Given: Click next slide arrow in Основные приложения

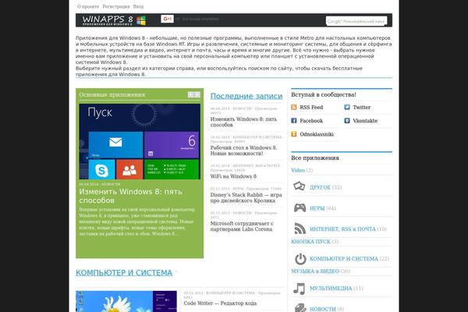Looking at the screenshot, I should (x=197, y=94).
